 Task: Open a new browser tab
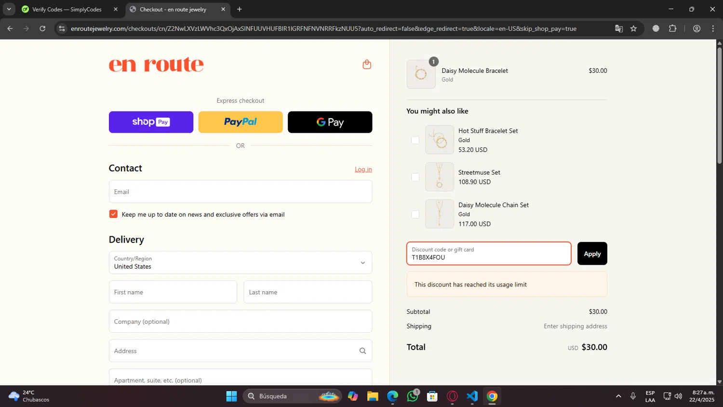240,9
